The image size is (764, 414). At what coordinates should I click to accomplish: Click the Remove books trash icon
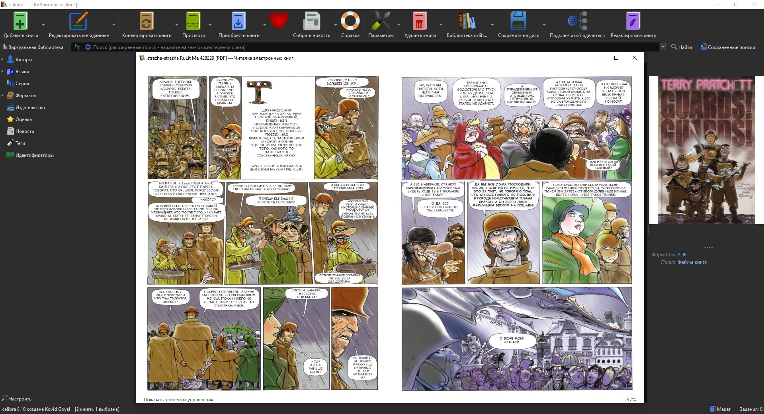420,21
